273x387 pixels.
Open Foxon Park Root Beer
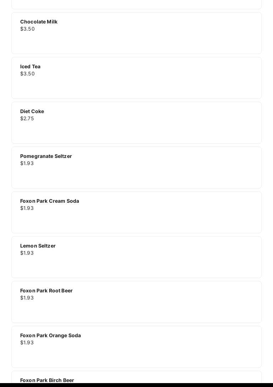tap(46, 291)
